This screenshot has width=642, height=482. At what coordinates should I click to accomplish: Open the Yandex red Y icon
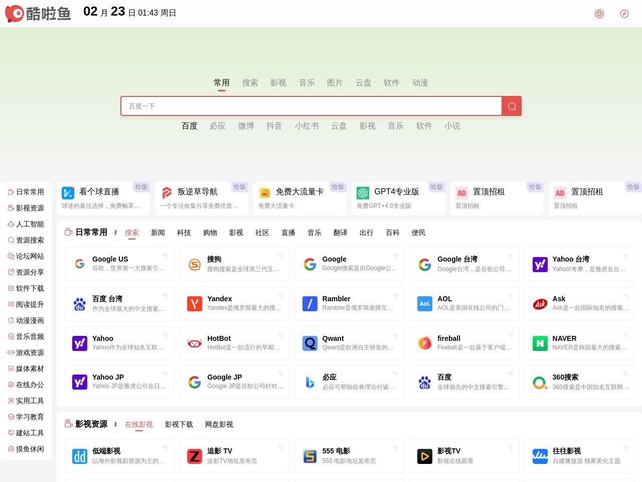[x=195, y=303]
